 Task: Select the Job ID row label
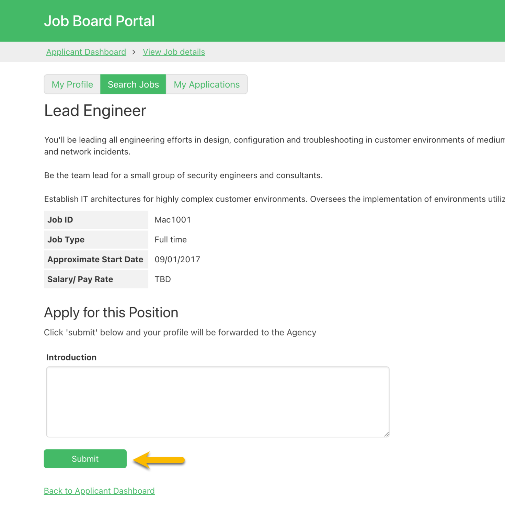point(60,220)
